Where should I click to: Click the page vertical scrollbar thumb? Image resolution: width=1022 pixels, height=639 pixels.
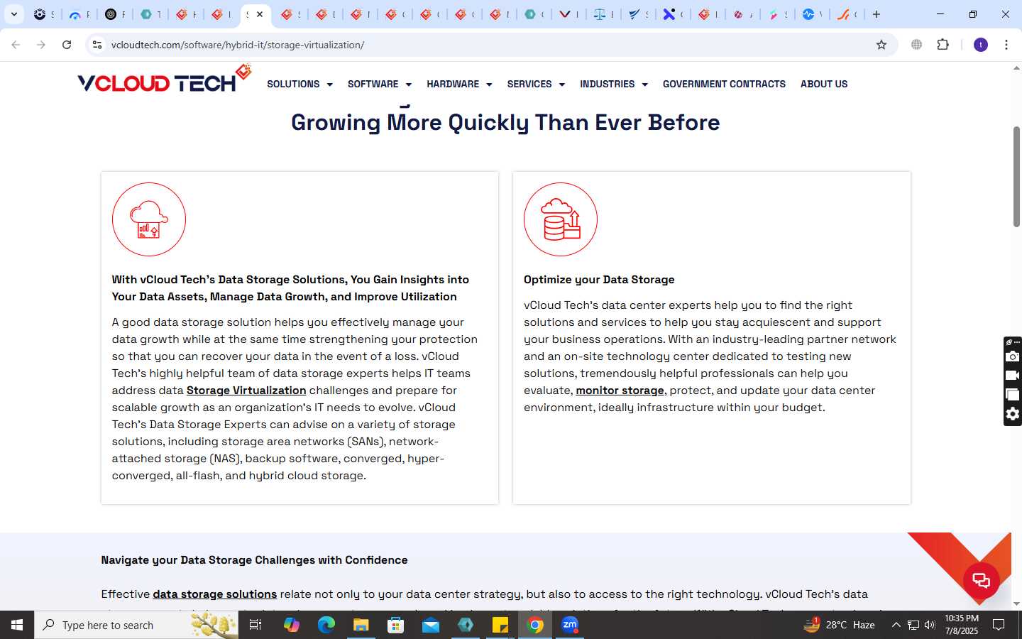1016,177
